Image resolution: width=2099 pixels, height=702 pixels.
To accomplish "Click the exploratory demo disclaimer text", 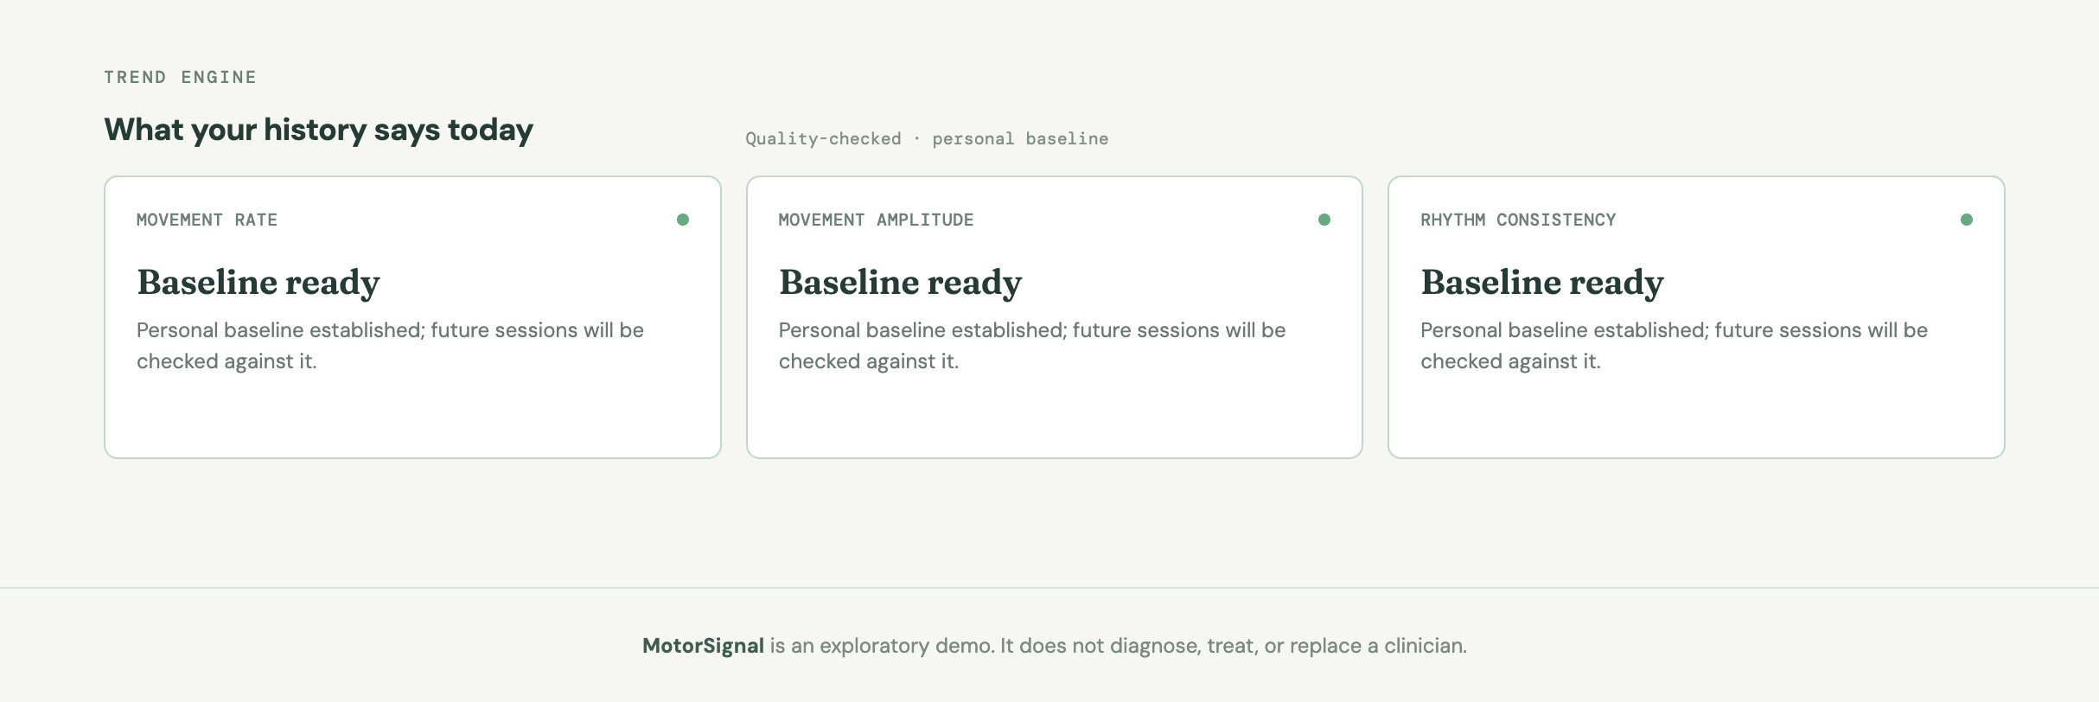I will (x=1119, y=646).
